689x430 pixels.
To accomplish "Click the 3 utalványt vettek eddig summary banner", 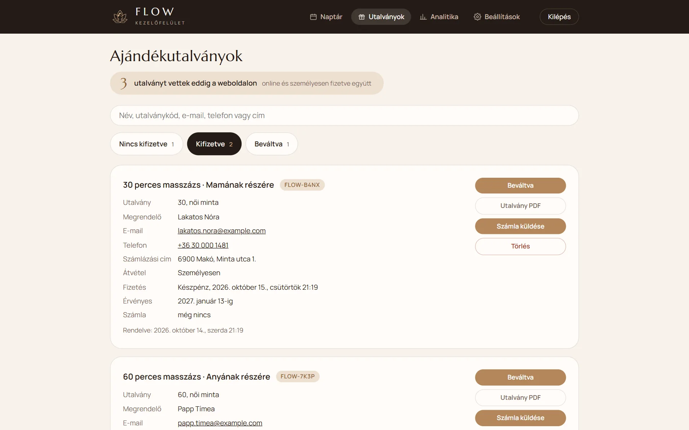I will pos(247,83).
